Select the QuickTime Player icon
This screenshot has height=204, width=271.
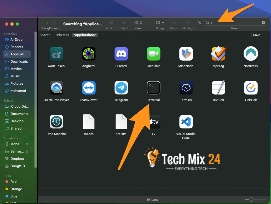56,88
